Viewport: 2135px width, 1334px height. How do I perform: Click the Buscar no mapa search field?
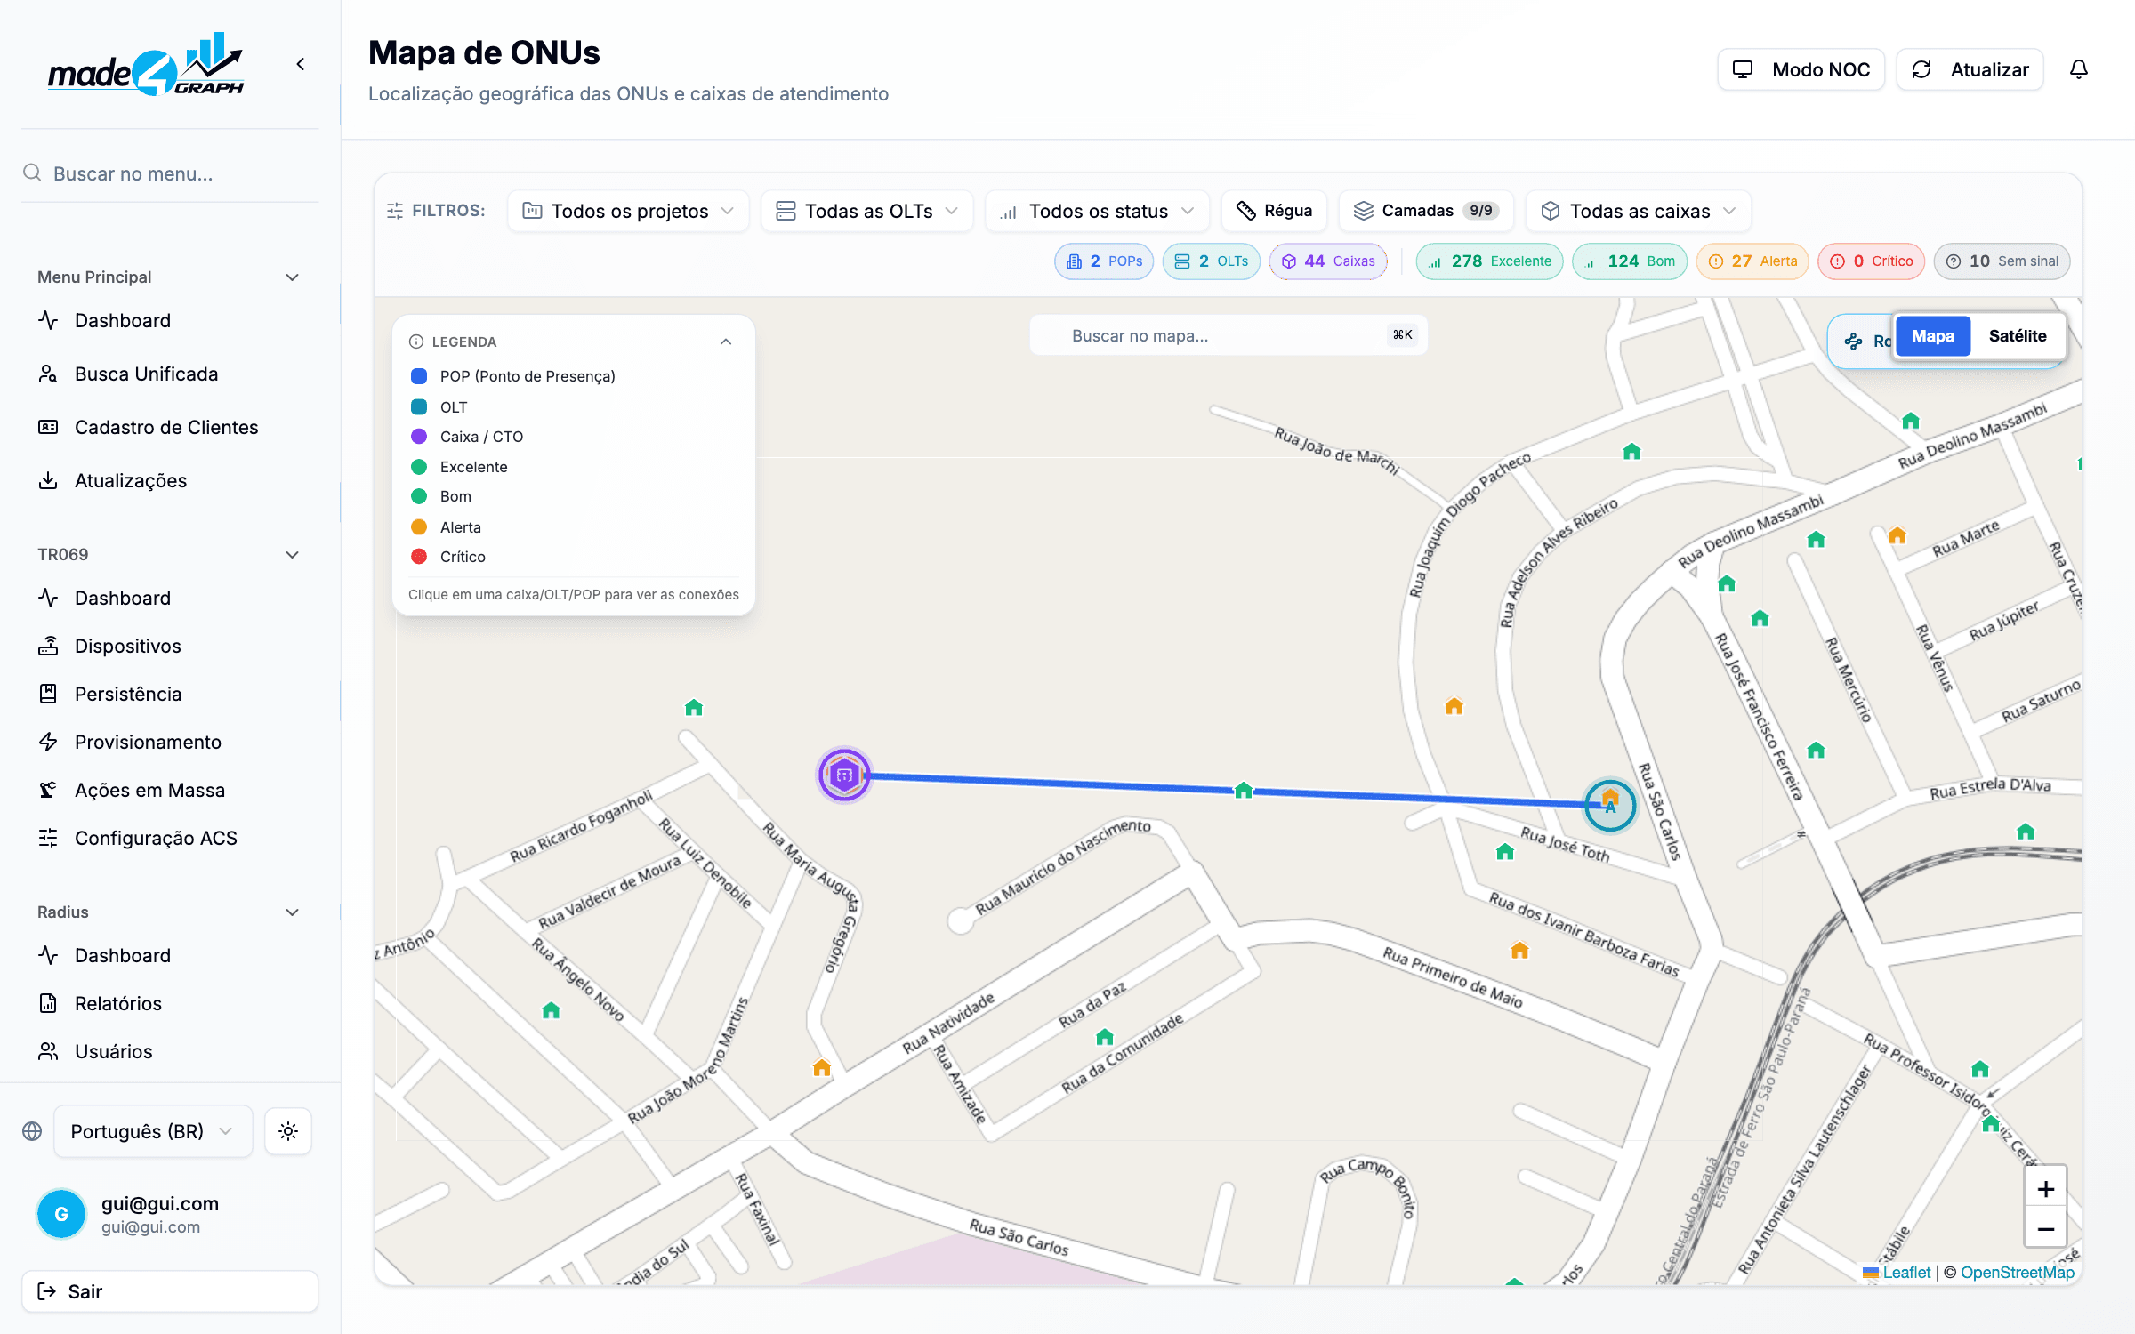pos(1229,335)
